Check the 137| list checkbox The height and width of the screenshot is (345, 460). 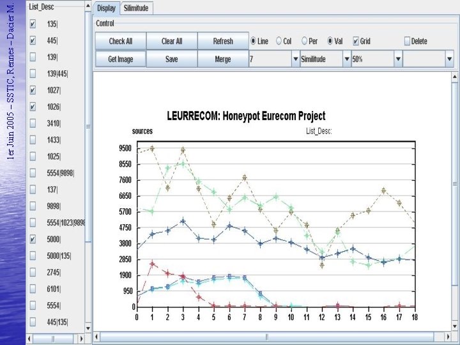click(33, 190)
